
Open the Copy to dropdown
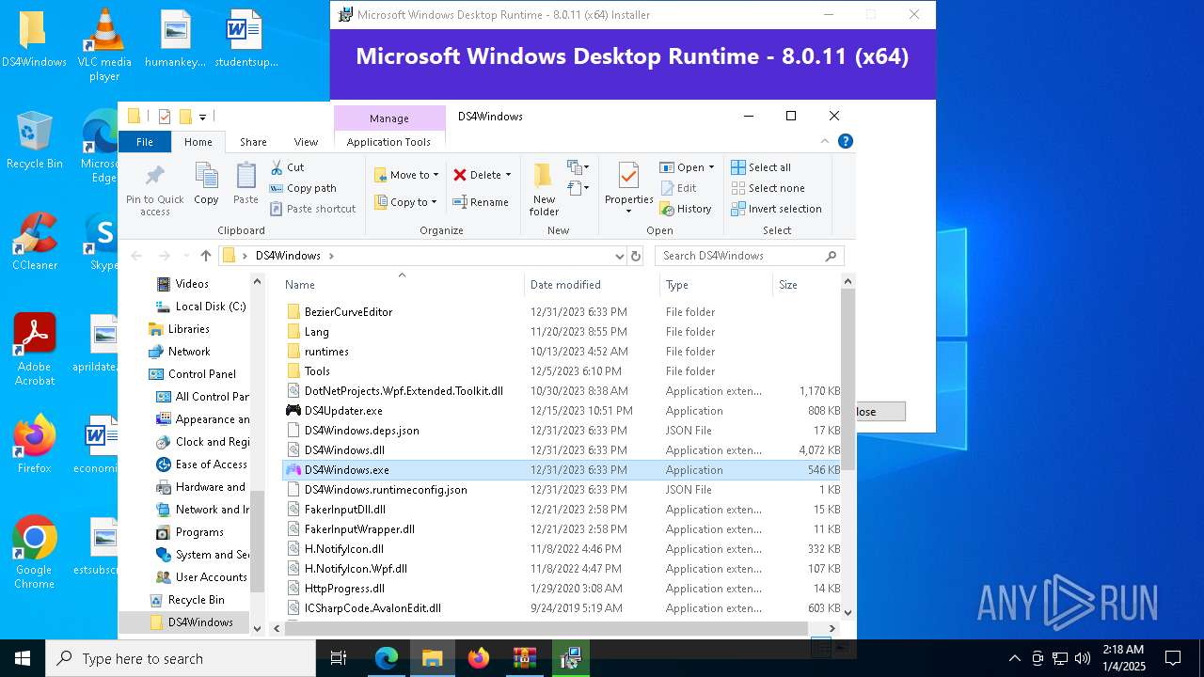[x=405, y=202]
